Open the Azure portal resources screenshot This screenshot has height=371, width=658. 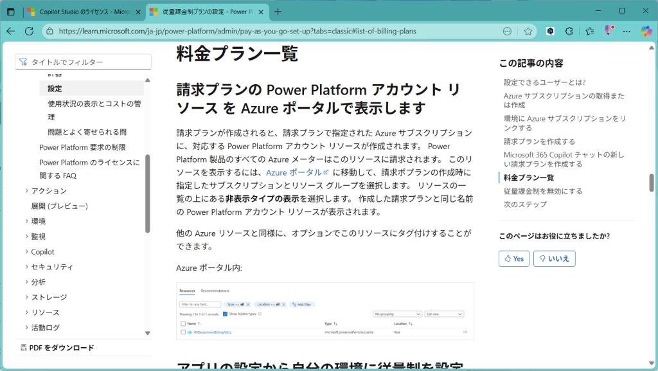[325, 311]
